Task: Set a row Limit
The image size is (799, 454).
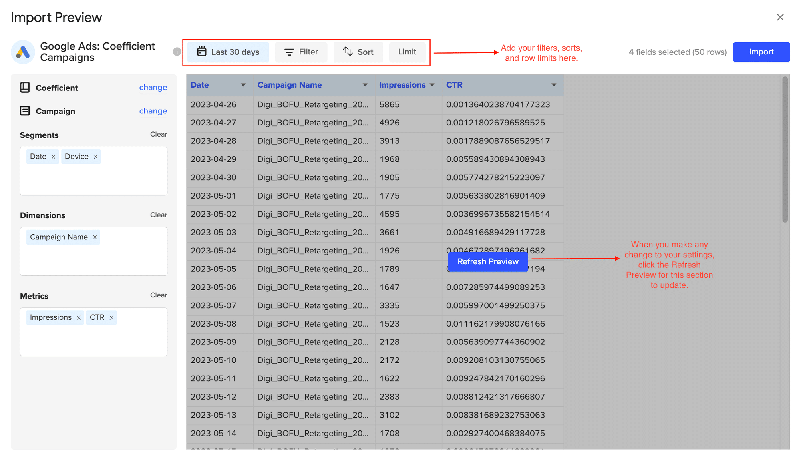Action: pos(407,52)
